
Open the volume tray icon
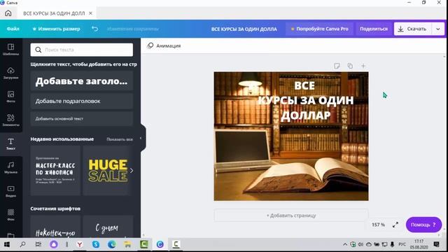click(x=361, y=244)
